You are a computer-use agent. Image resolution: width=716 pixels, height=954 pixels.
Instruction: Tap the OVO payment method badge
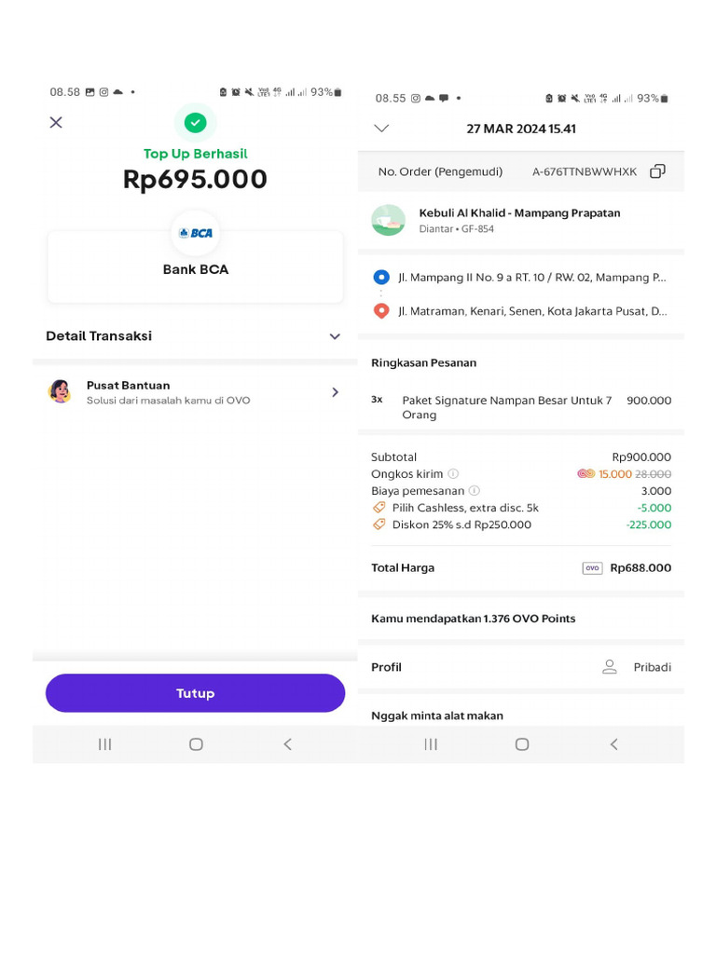pos(592,568)
